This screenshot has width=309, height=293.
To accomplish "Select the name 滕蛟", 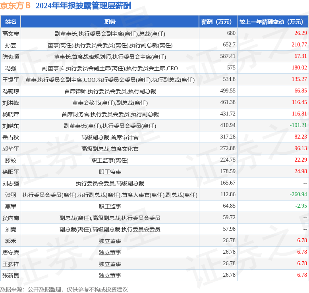I will click(x=11, y=160).
